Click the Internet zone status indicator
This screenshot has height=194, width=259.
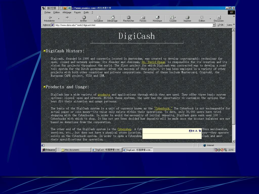click(x=219, y=145)
